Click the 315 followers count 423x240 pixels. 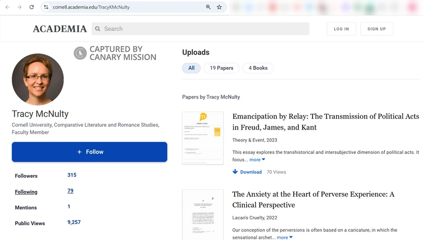pos(72,175)
